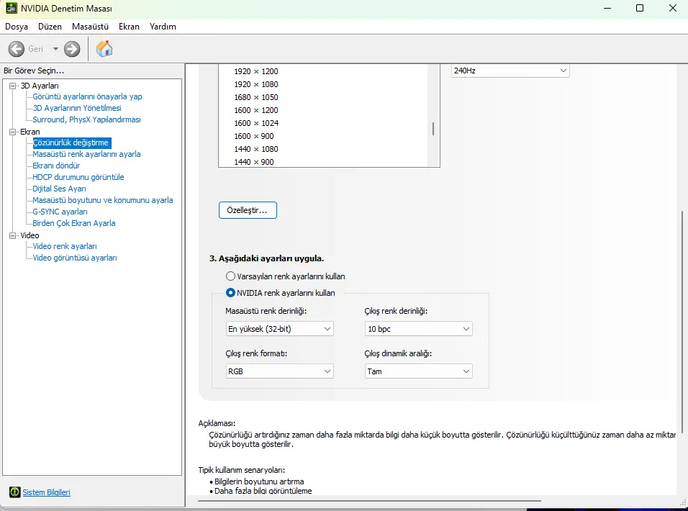Open Görüntü ayarlarını önayarla yap
The height and width of the screenshot is (511, 688).
[x=87, y=96]
